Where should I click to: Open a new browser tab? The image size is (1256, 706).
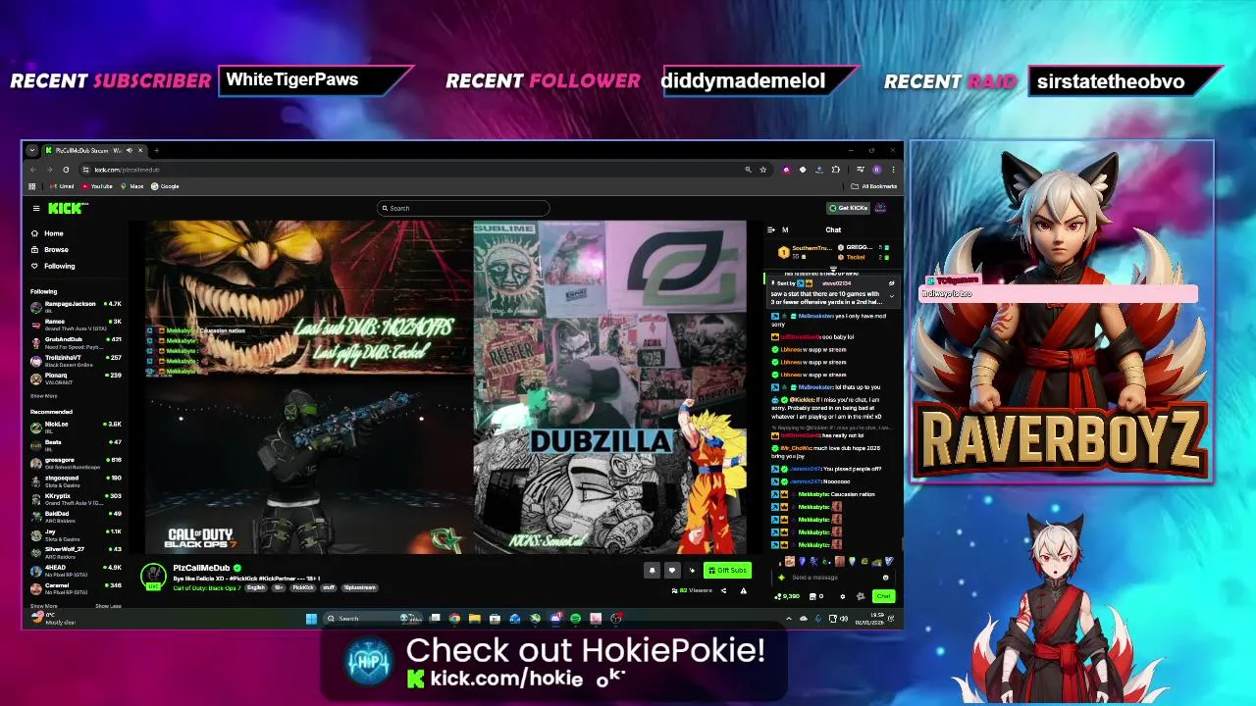coord(157,150)
